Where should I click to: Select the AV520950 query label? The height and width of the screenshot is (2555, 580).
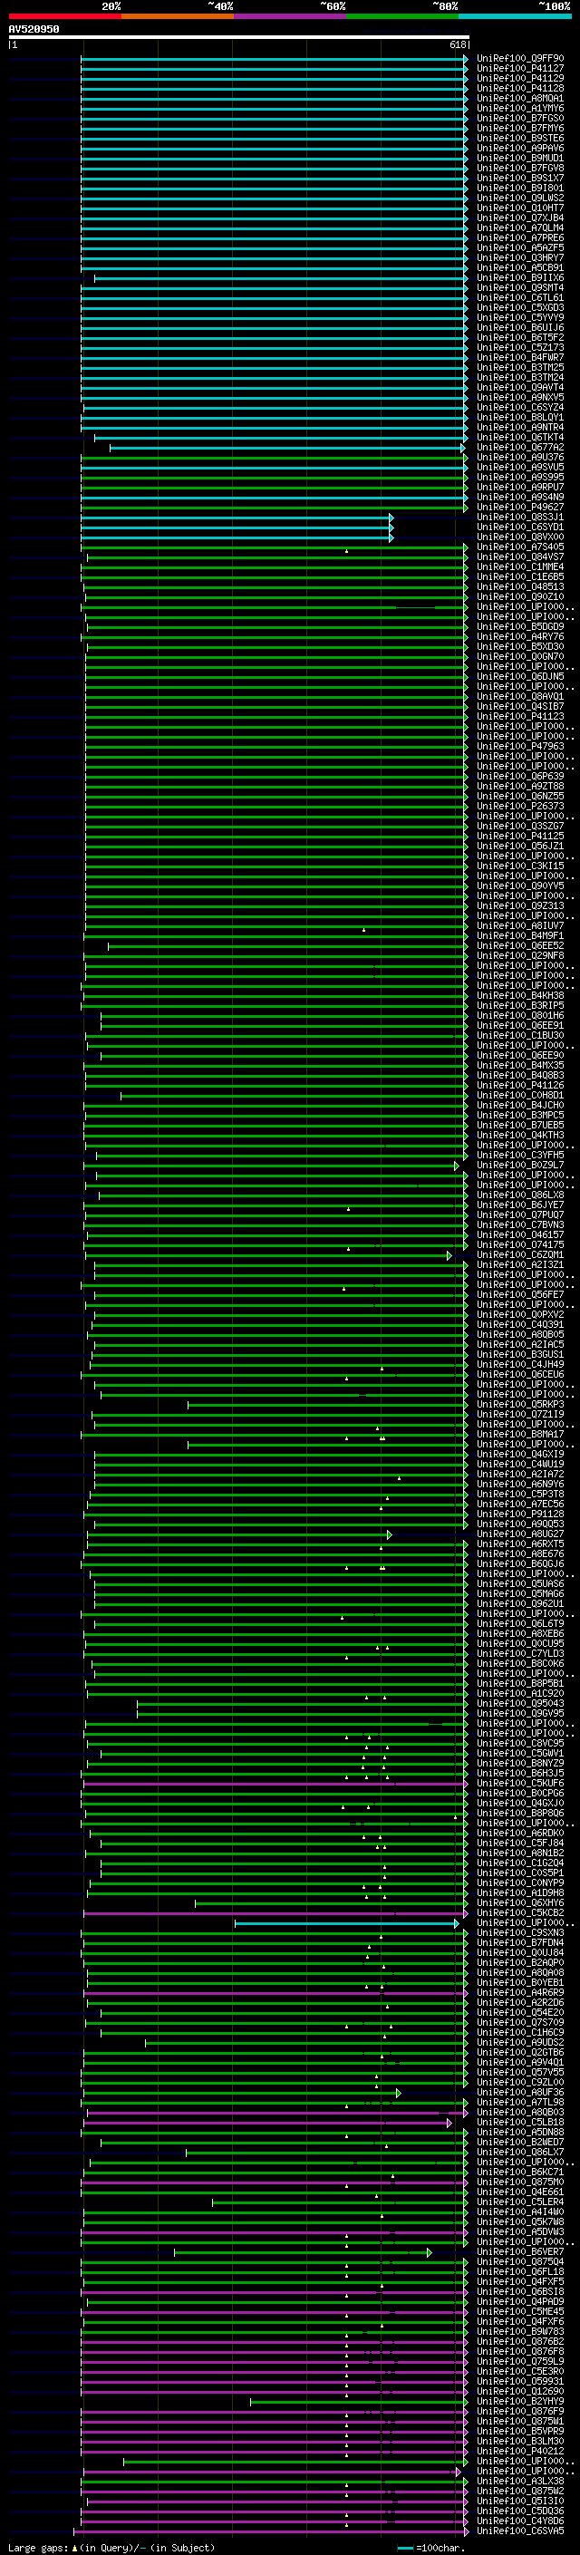pyautogui.click(x=34, y=30)
